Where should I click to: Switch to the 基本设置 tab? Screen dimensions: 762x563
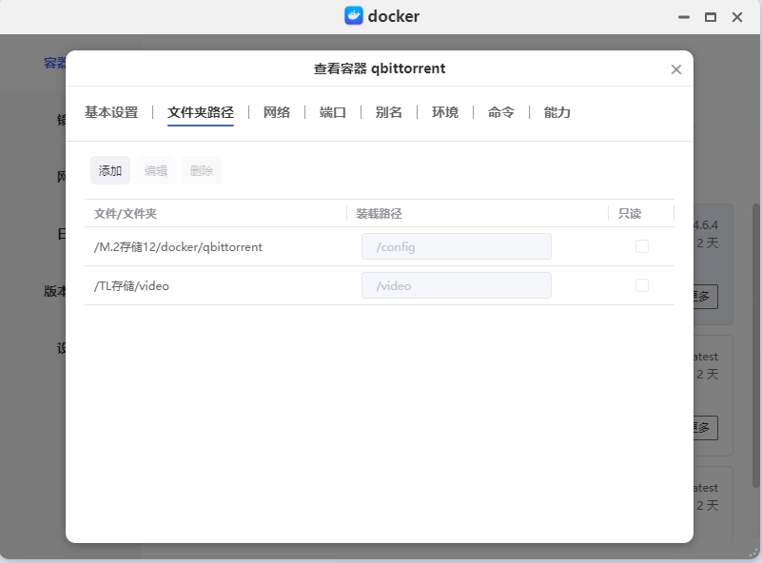point(111,112)
